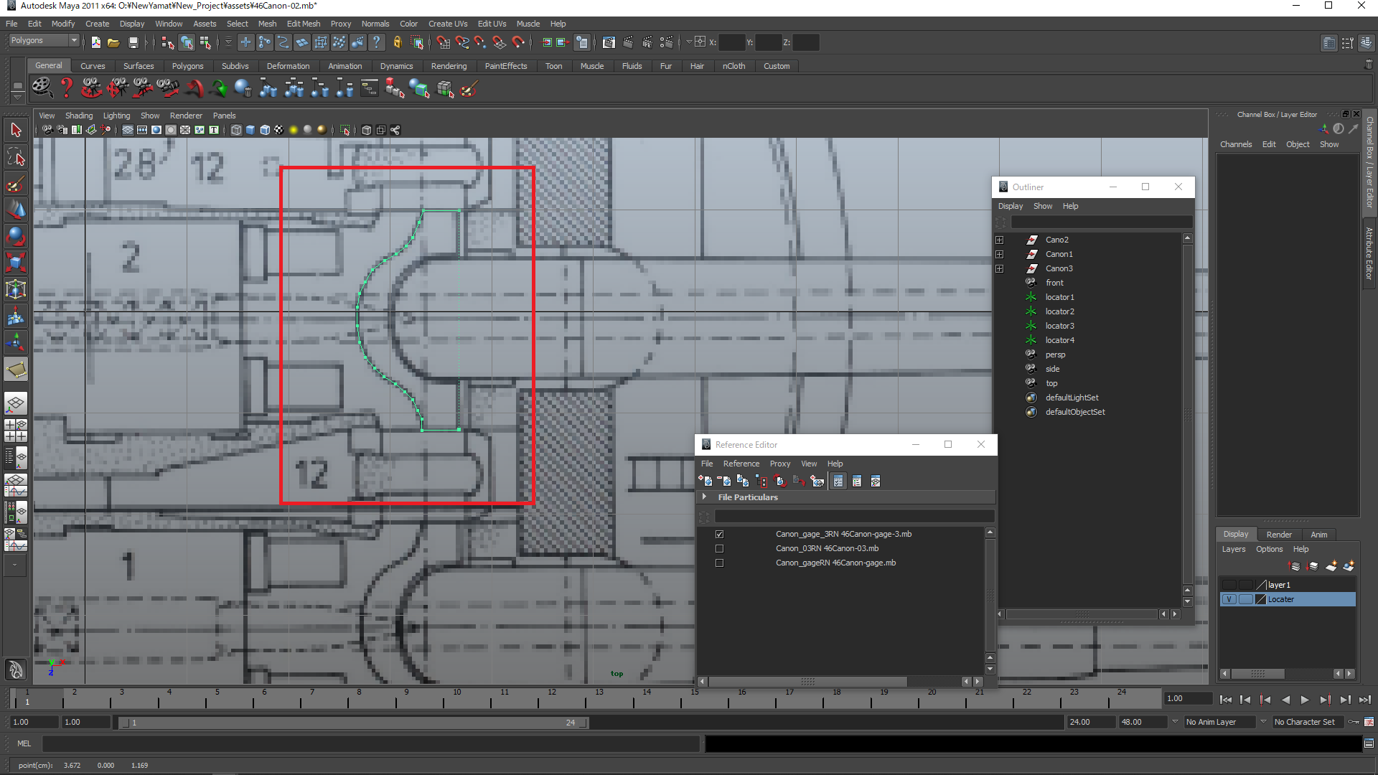
Task: Go to end of playback range
Action: click(x=1364, y=700)
